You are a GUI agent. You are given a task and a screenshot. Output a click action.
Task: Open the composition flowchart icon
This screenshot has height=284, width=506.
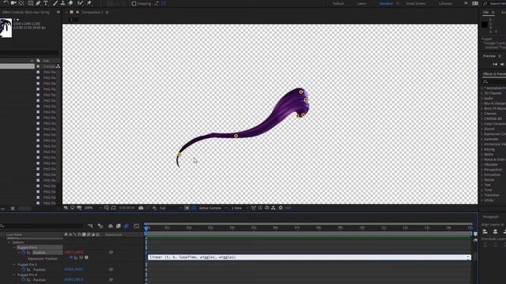(x=274, y=208)
